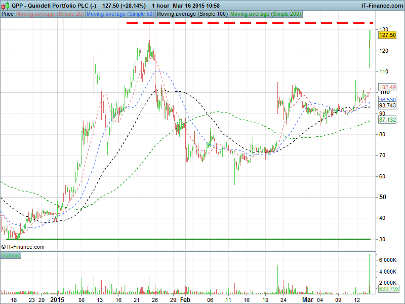The image size is (405, 304).
Task: Click the 2015 label on the time axis
Action: (58, 300)
